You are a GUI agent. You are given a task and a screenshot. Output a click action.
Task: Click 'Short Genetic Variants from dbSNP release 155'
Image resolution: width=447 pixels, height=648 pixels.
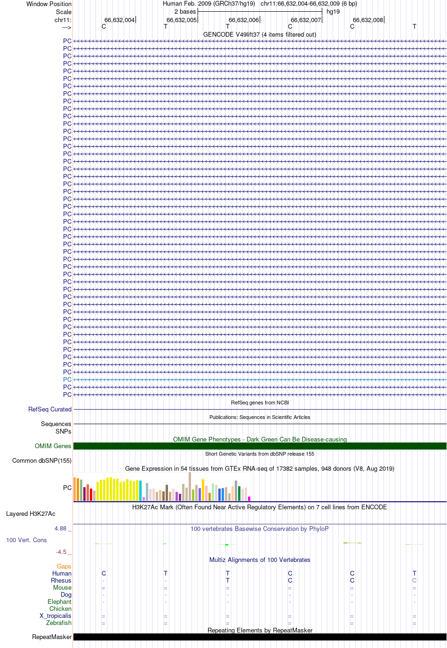click(x=260, y=454)
